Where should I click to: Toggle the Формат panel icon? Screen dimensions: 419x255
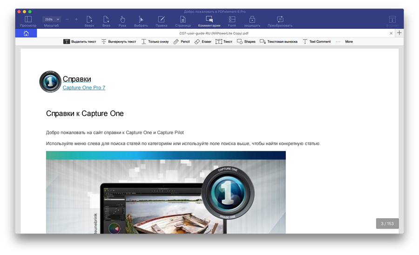click(392, 21)
